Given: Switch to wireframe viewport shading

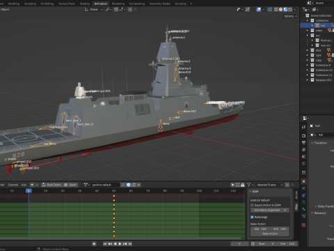Looking at the screenshot, I should [x=276, y=10].
